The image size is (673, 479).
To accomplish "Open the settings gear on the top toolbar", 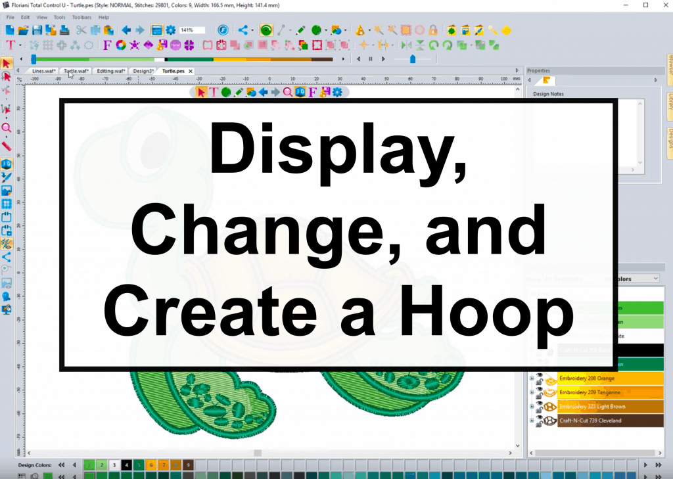I will [170, 30].
